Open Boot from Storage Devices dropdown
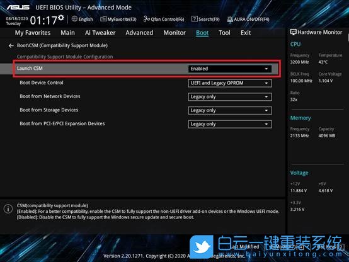The image size is (349, 262). coord(230,110)
